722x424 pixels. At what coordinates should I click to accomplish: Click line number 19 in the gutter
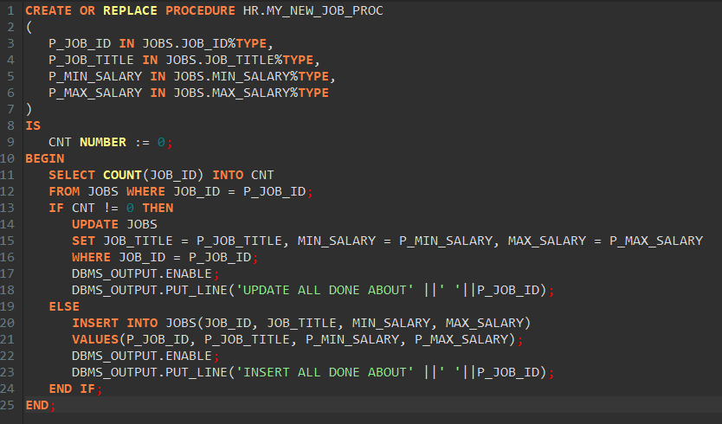[8, 306]
